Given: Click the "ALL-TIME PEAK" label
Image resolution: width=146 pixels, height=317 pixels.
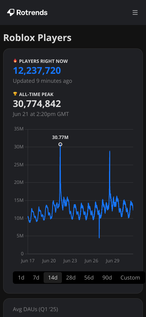Looking at the screenshot, I should pos(36,94).
